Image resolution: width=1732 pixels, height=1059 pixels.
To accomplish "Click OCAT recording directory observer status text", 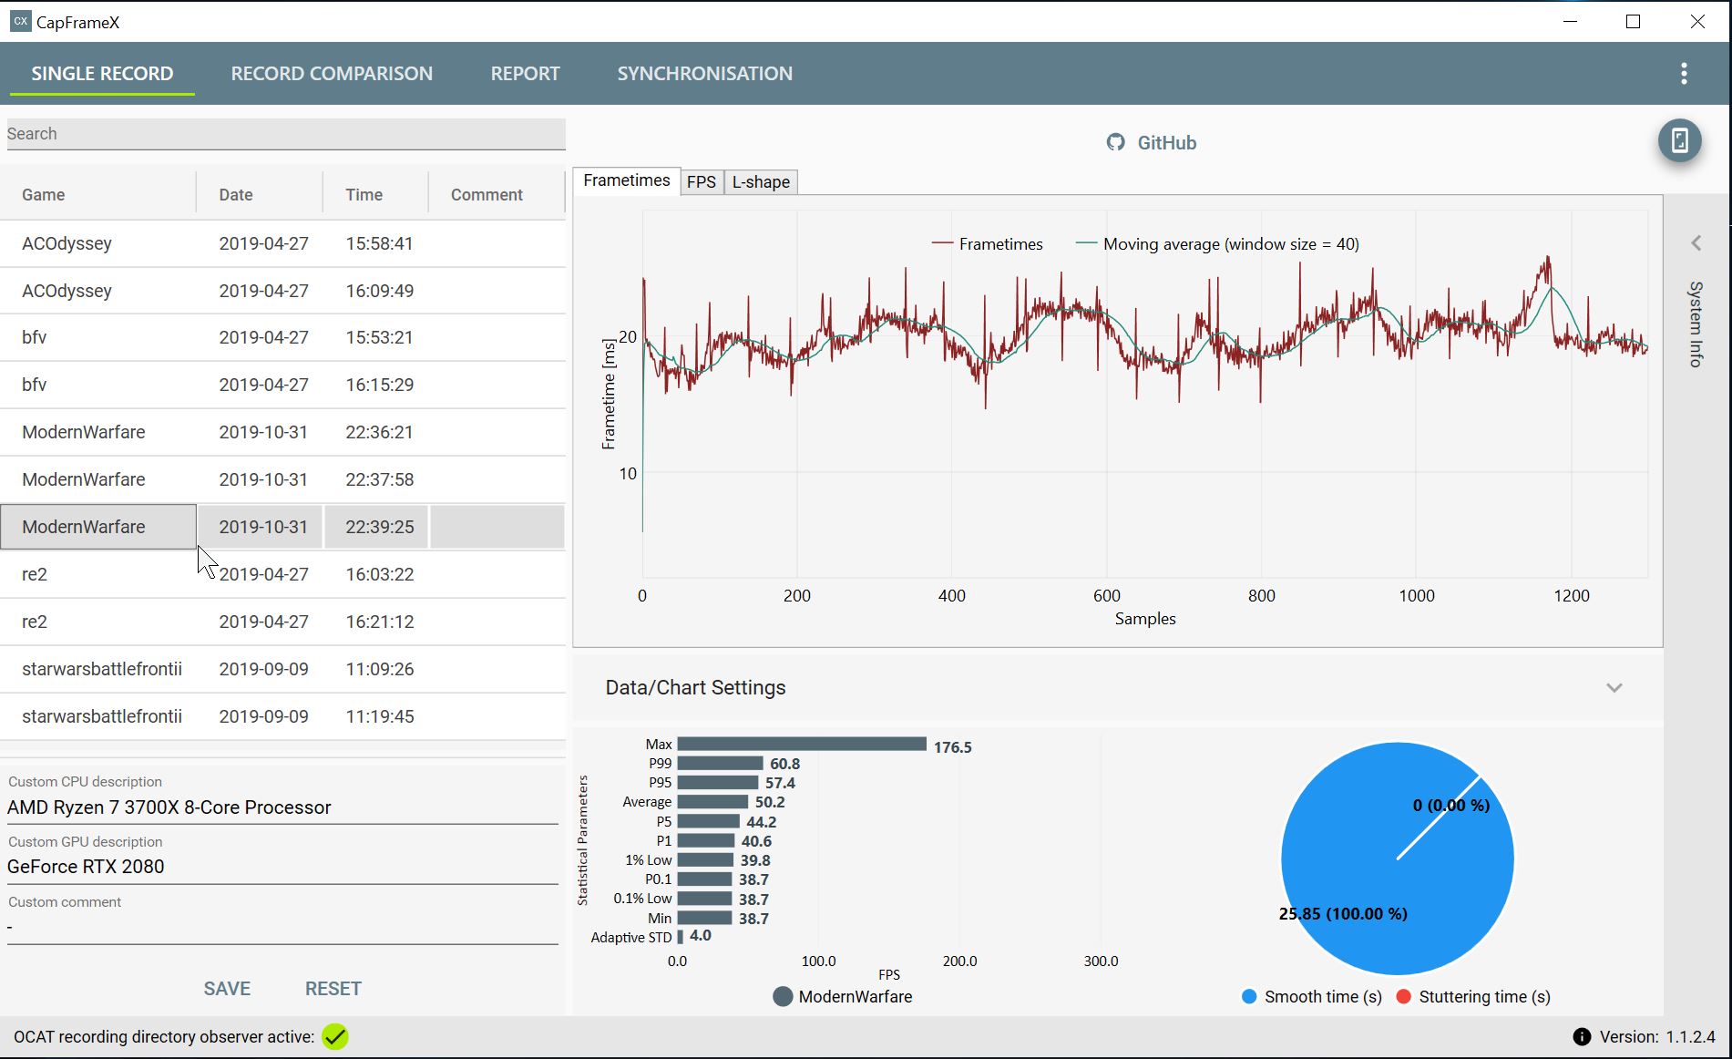I will pyautogui.click(x=164, y=1037).
